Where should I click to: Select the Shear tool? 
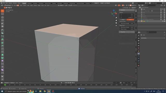2,70
